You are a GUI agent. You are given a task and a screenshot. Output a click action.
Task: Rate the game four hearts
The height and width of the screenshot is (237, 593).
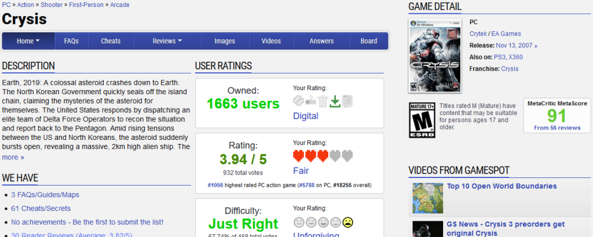point(335,156)
